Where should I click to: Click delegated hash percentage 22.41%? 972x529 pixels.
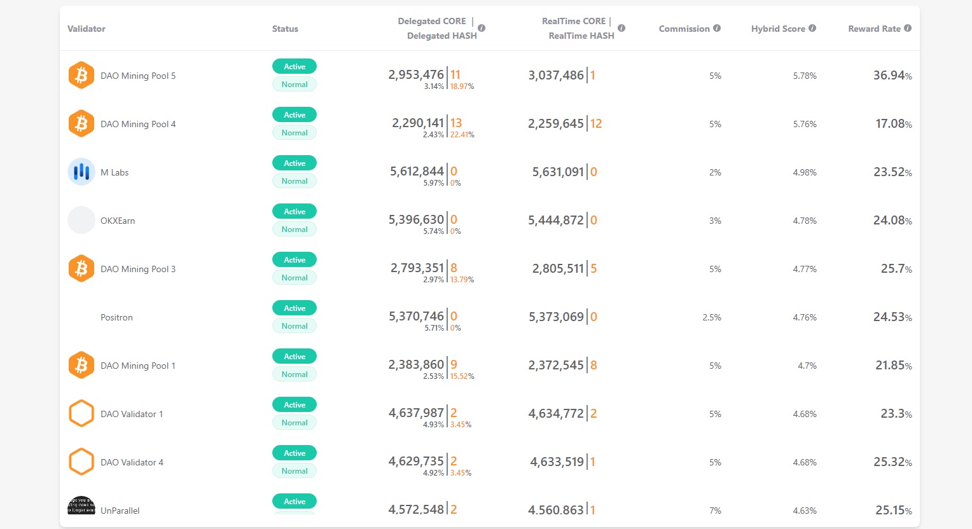pos(462,135)
